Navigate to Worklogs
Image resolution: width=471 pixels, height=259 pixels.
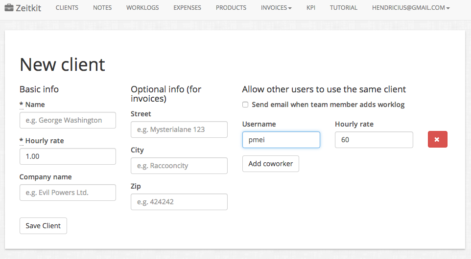[x=142, y=8]
